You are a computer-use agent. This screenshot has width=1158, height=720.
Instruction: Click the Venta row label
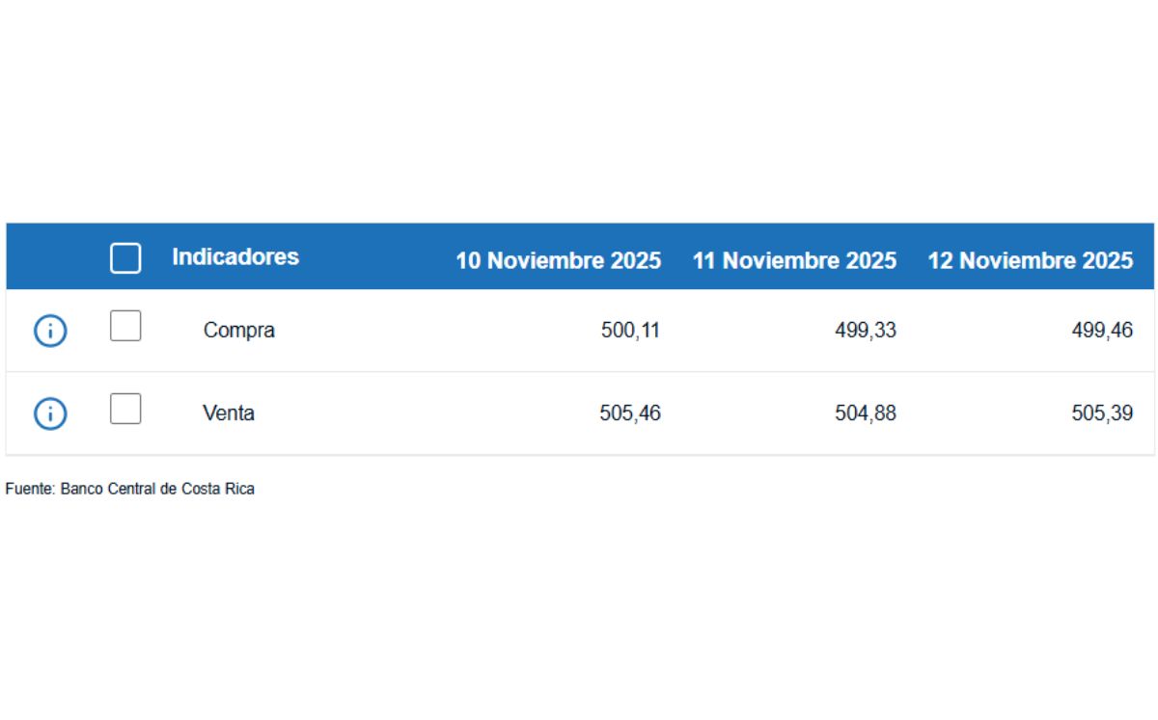230,413
